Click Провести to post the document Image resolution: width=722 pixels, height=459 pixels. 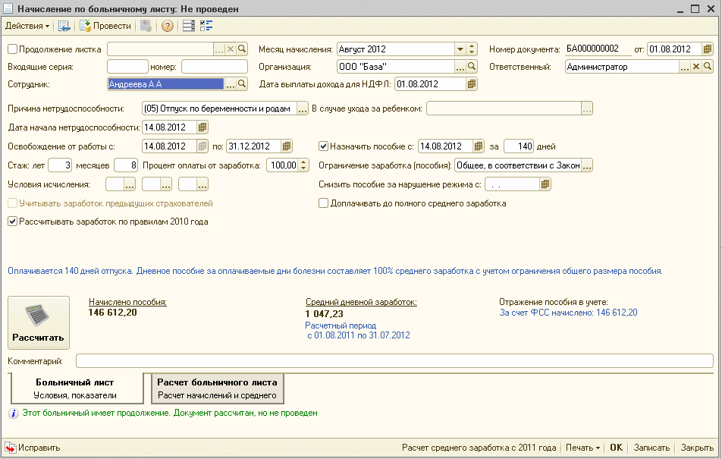coord(105,27)
